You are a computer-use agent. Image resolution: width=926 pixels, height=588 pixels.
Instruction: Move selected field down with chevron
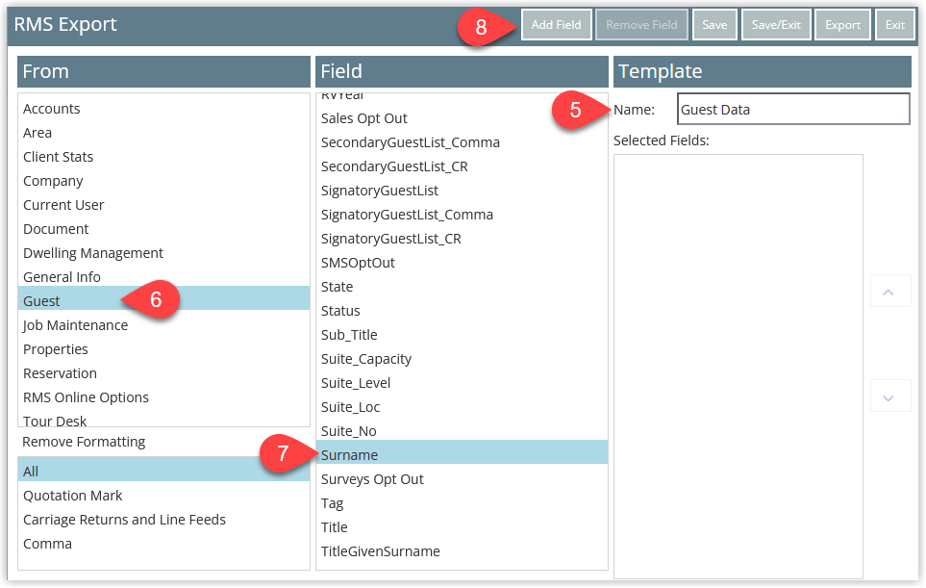(888, 397)
